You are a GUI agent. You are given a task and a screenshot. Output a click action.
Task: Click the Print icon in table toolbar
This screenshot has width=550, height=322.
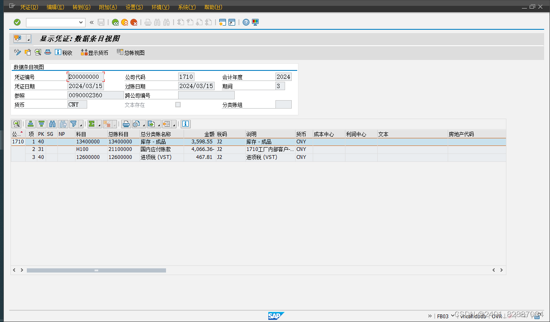pos(126,124)
